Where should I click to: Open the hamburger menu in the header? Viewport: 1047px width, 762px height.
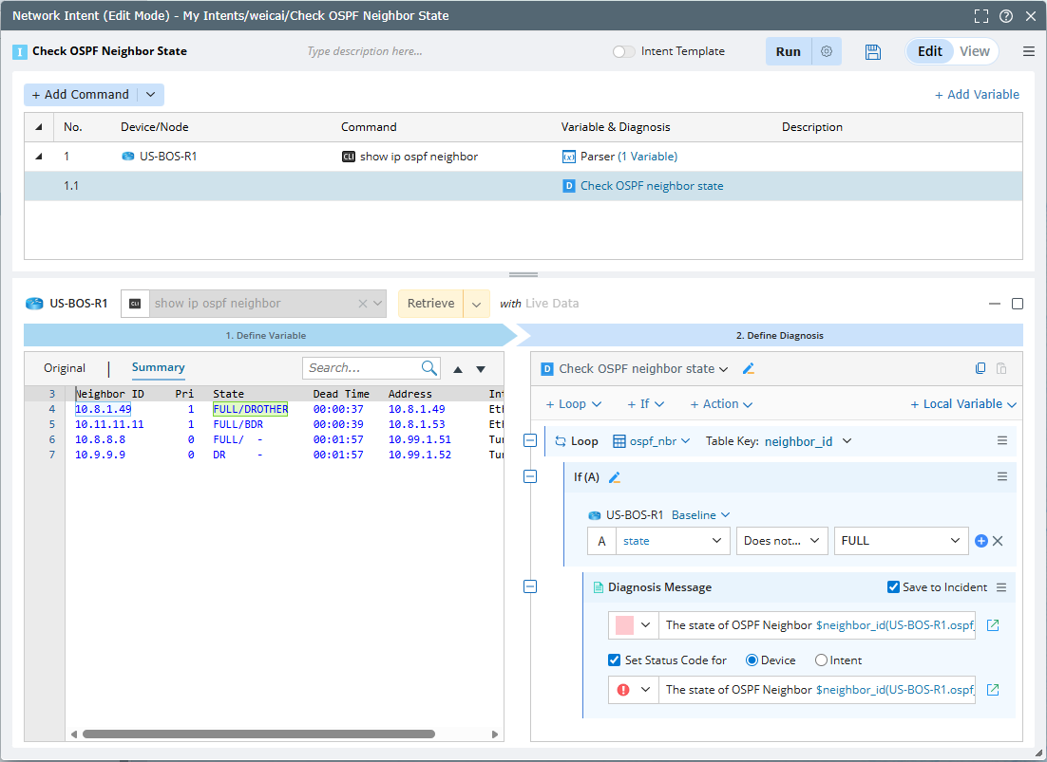tap(1029, 52)
